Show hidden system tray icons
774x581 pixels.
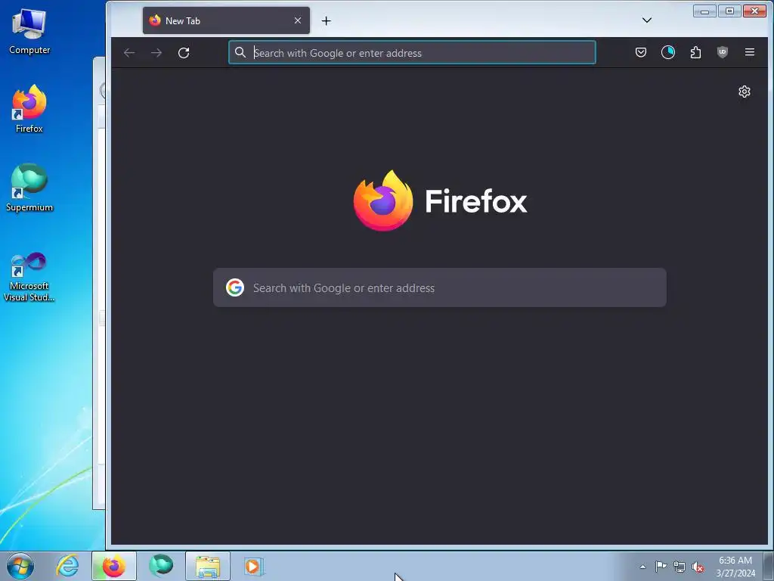point(642,567)
